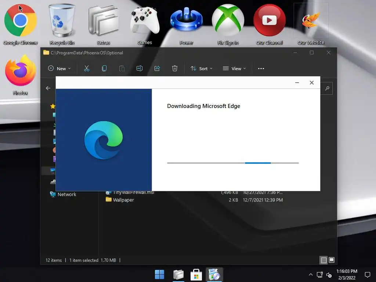The image size is (376, 282).
Task: Open the Google Chrome desktop shortcut
Action: pos(21,24)
